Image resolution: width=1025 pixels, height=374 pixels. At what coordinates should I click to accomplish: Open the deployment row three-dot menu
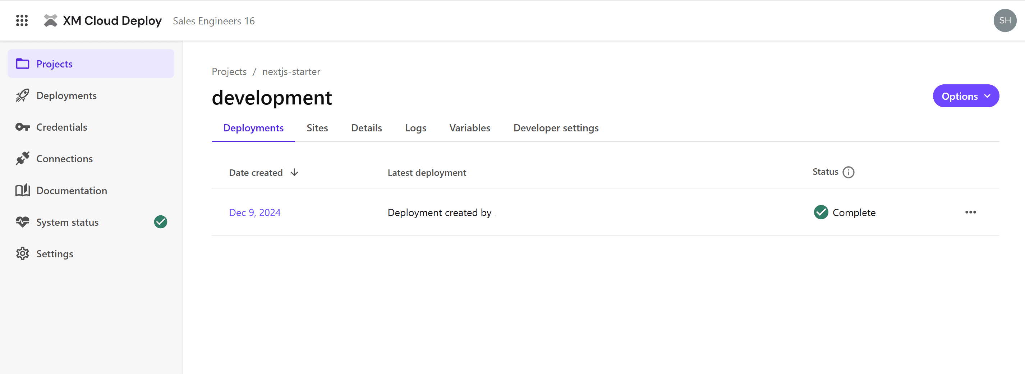970,212
